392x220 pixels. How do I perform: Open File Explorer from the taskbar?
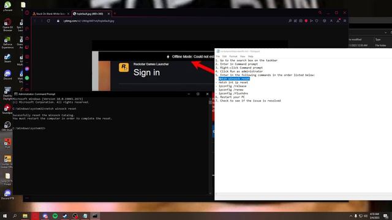[25, 216]
